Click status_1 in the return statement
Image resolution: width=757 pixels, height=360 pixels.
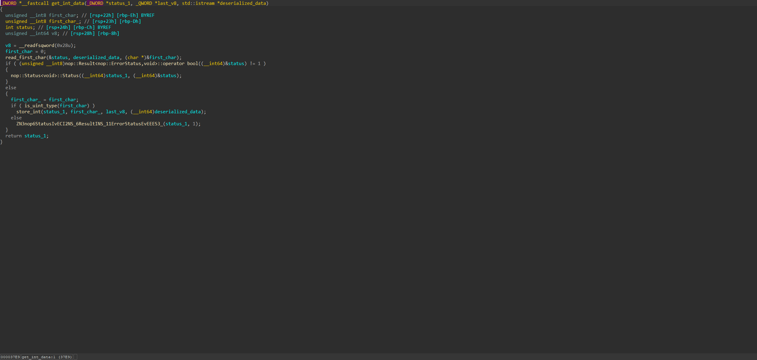pyautogui.click(x=35, y=136)
